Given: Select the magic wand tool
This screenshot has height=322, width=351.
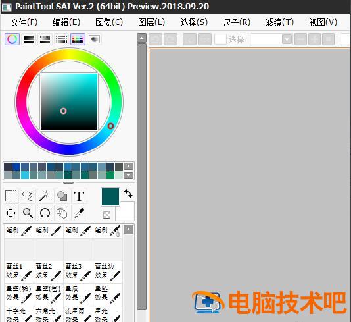Looking at the screenshot, I should pyautogui.click(x=45, y=196).
